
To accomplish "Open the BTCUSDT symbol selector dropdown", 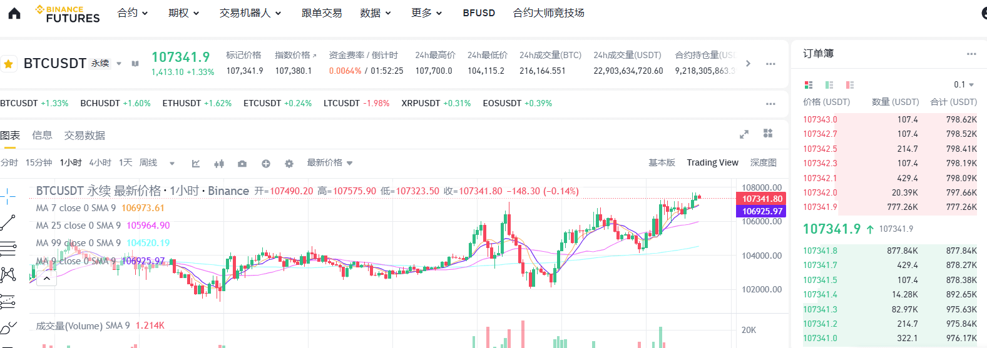I will coord(119,64).
